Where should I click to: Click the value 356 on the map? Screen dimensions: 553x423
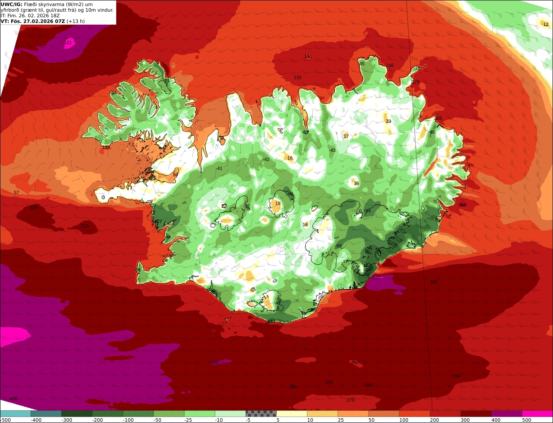(x=293, y=387)
